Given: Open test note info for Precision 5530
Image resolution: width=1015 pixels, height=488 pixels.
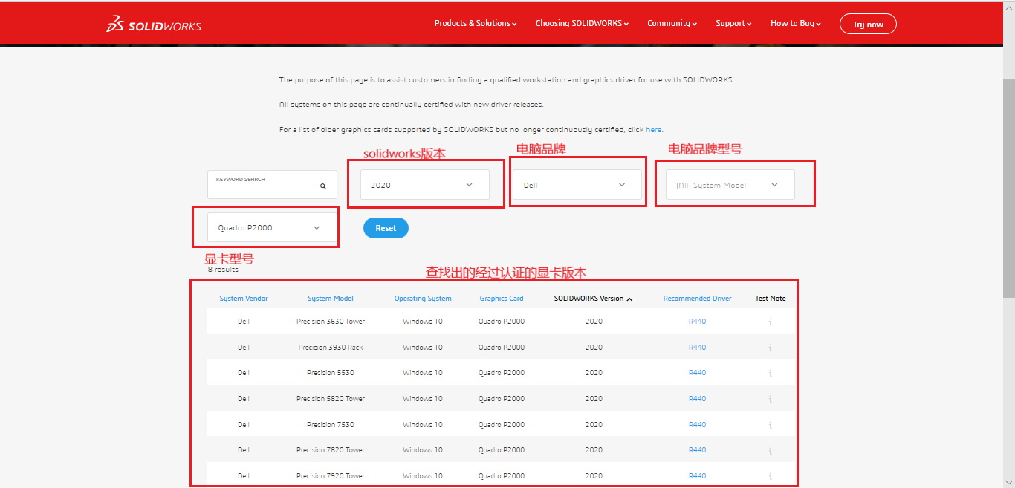Looking at the screenshot, I should 770,373.
